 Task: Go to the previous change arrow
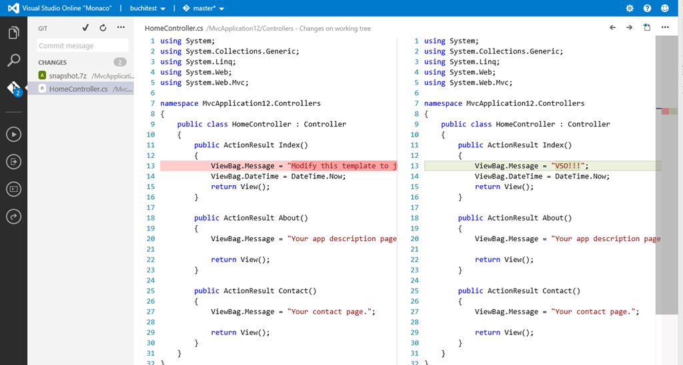(612, 28)
